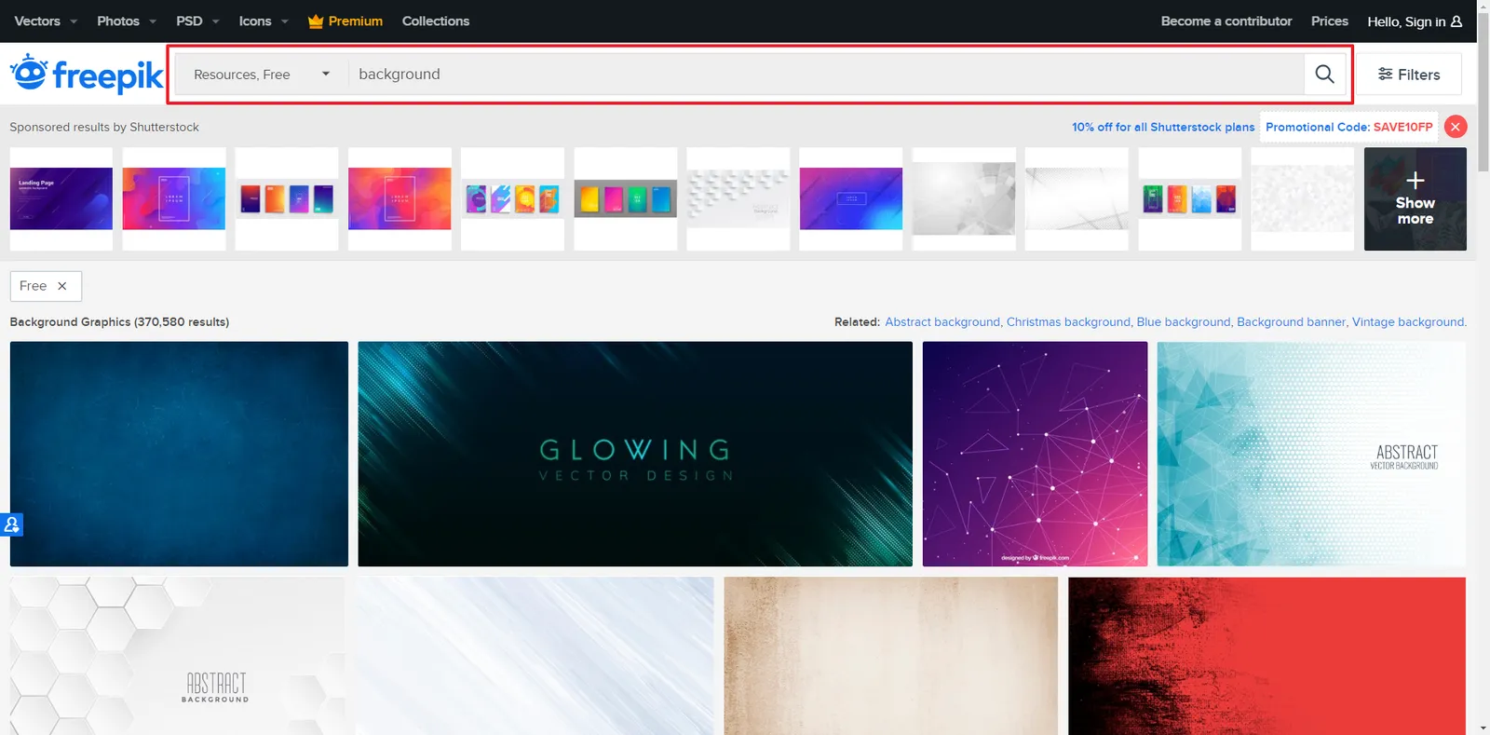Open the Glowing Vector Design thumbnail

[635, 454]
